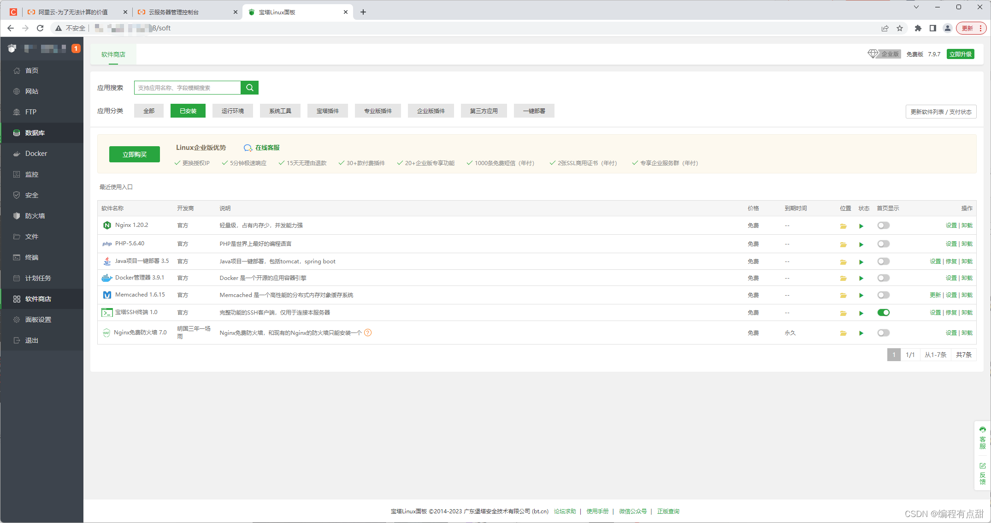Viewport: 991px width, 523px height.
Task: Toggle homepage display for Nginx免费防火墙
Action: [x=883, y=333]
